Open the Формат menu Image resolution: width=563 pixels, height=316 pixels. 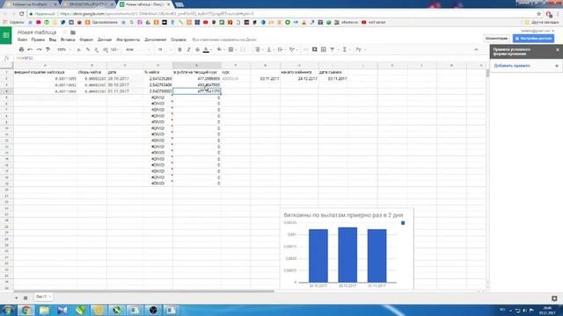pos(86,39)
